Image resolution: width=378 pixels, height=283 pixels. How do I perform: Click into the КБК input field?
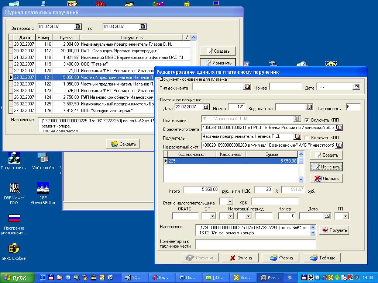(275, 202)
